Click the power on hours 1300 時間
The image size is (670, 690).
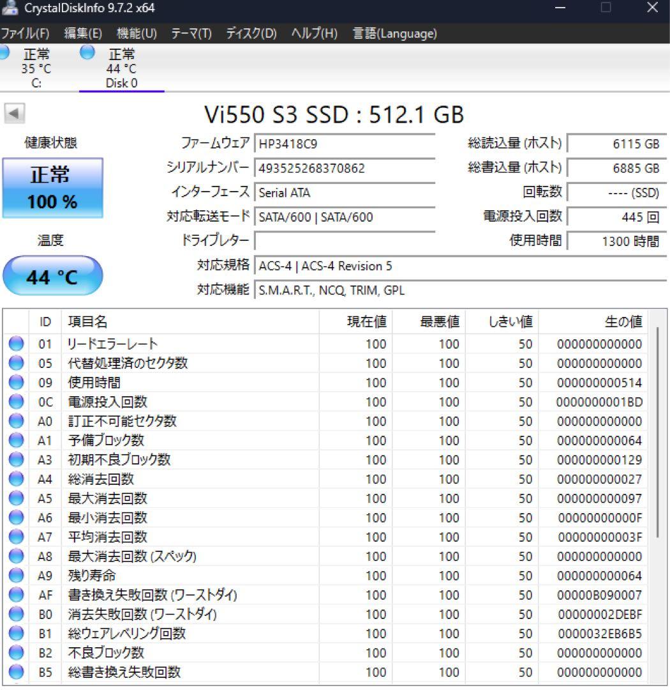point(617,241)
